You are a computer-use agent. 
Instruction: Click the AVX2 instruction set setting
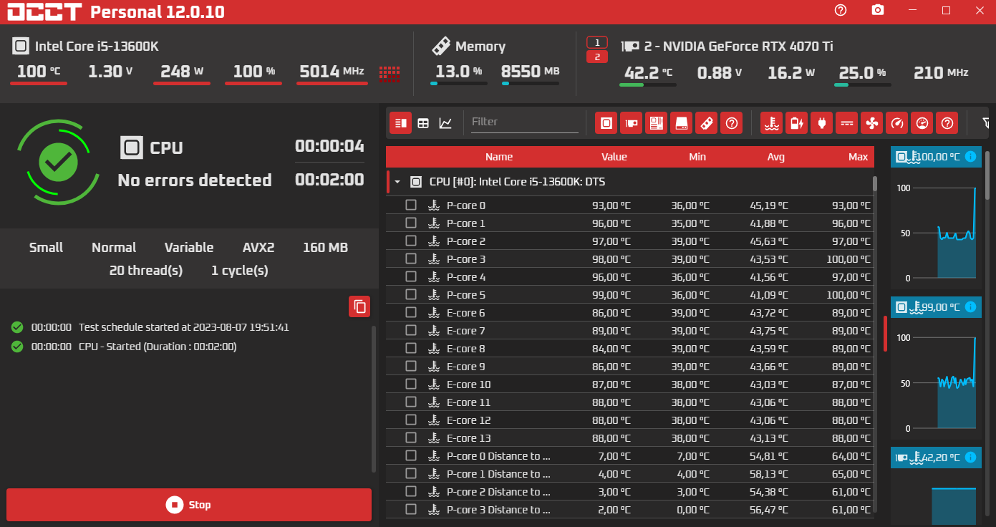coord(258,248)
